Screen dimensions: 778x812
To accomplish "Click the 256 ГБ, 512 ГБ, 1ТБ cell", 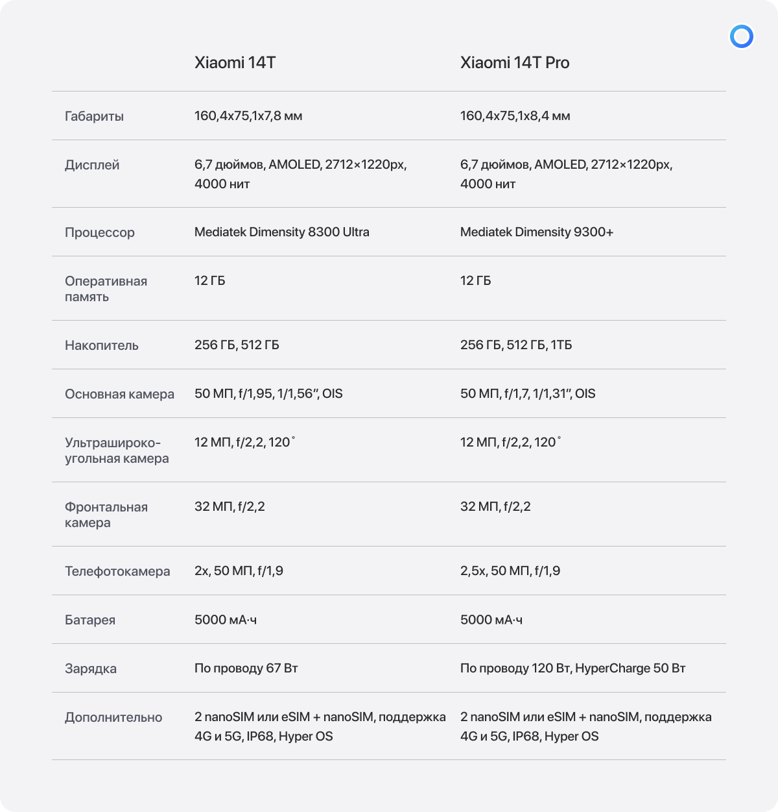I will tap(515, 345).
